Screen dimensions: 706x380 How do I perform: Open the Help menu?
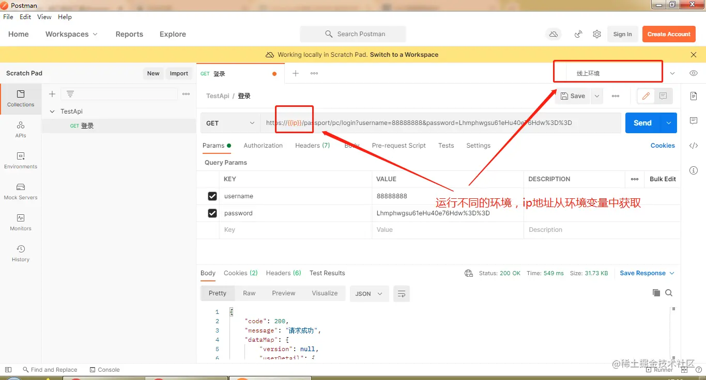(x=65, y=17)
